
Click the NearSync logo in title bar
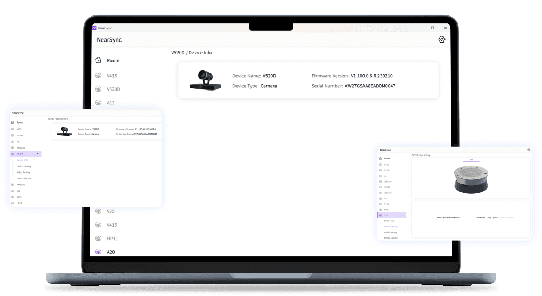click(94, 28)
